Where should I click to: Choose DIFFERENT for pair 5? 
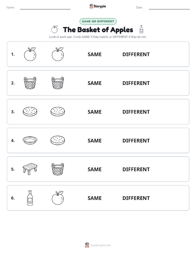pyautogui.click(x=136, y=169)
